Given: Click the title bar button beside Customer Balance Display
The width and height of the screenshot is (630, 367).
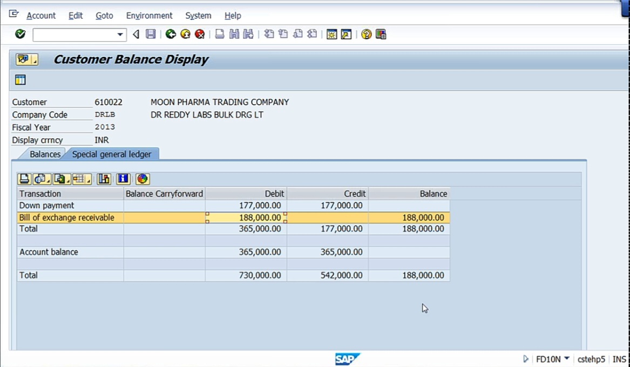Looking at the screenshot, I should click(27, 59).
